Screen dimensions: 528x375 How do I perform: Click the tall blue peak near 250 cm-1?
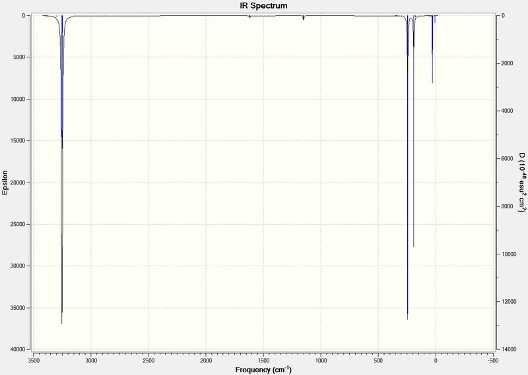[x=407, y=168]
